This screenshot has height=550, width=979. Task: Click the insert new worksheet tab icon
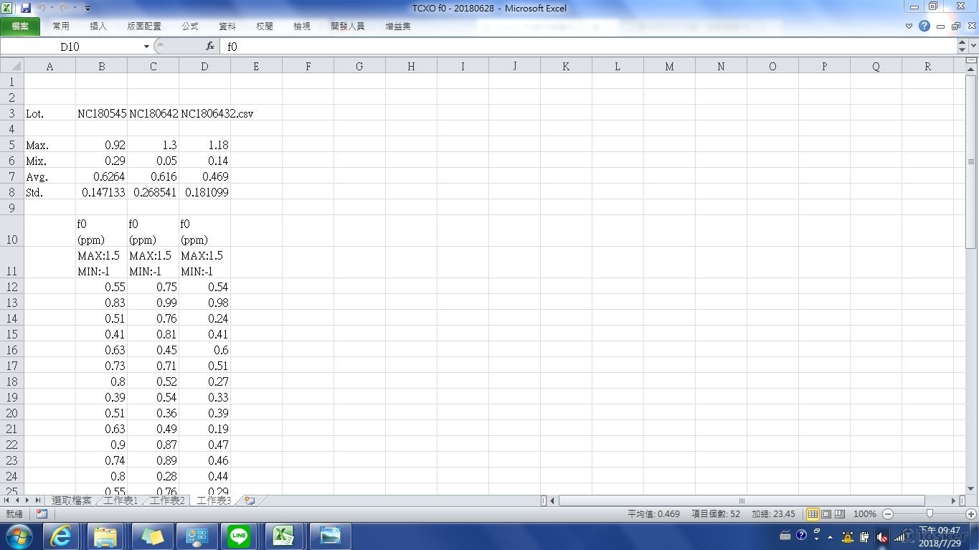click(x=250, y=501)
